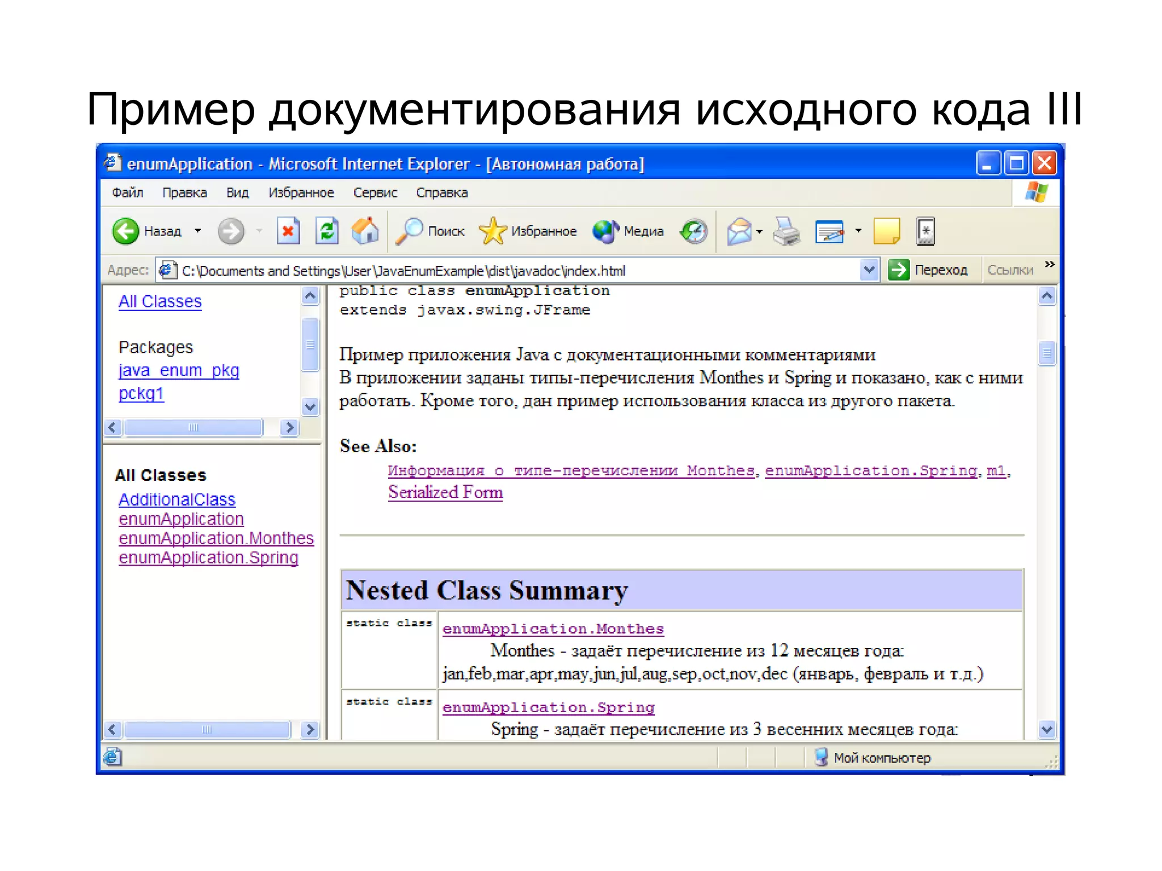The width and height of the screenshot is (1162, 871).
Task: Click the Edit page icon
Action: (x=830, y=232)
